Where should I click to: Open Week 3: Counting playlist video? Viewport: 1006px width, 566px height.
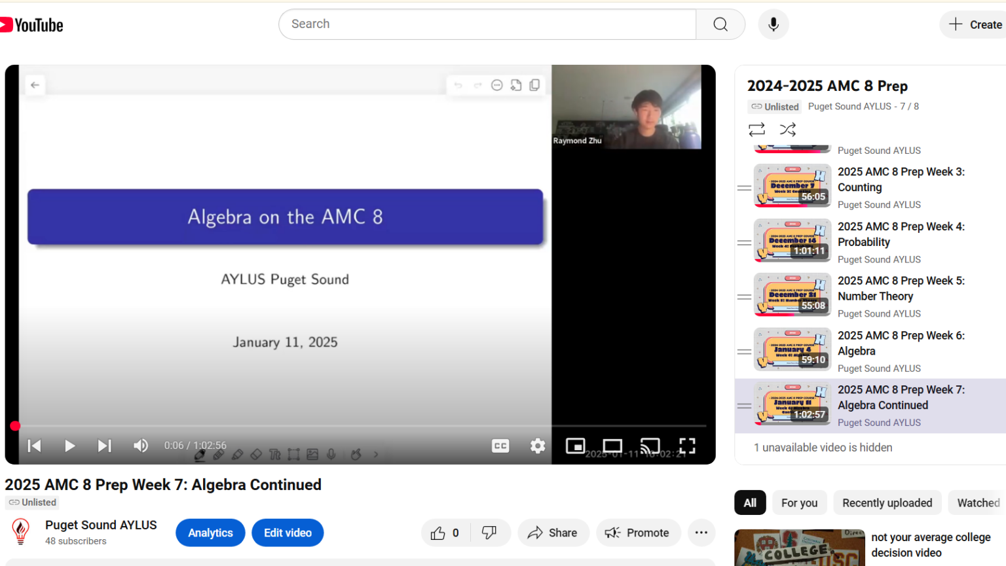tap(901, 179)
